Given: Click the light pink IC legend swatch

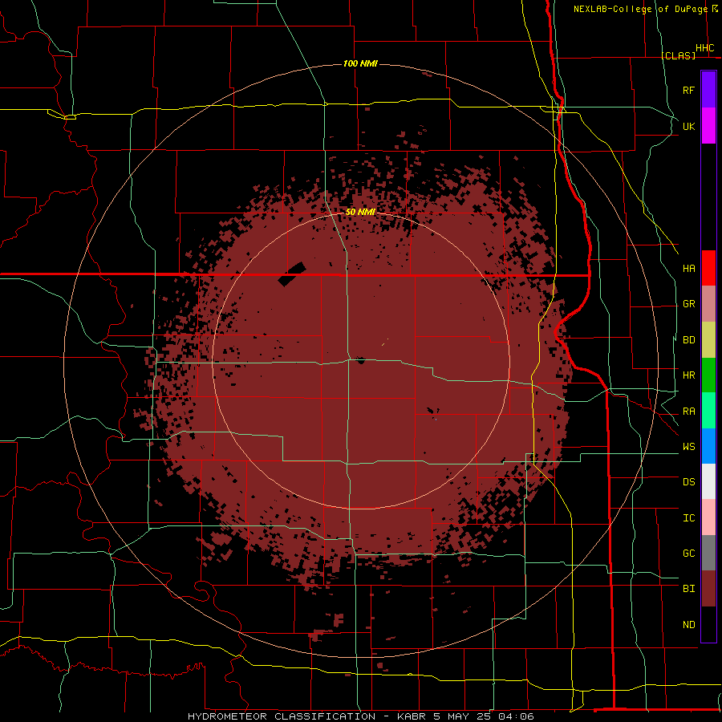Looking at the screenshot, I should [708, 517].
